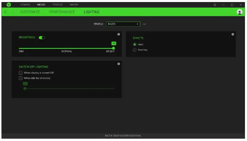Click the DIM brightness label
The width and height of the screenshot is (247, 141).
(x=21, y=51)
